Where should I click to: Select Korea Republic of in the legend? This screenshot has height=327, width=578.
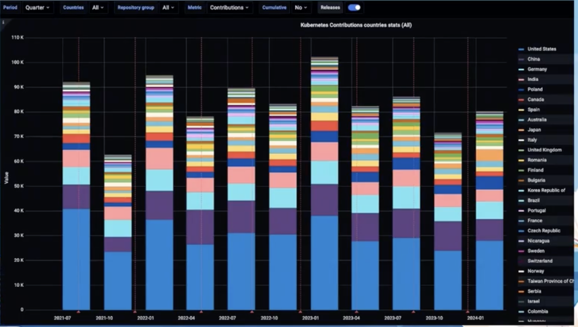546,190
